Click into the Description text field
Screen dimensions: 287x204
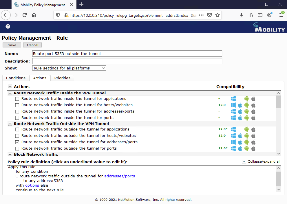click(x=127, y=61)
